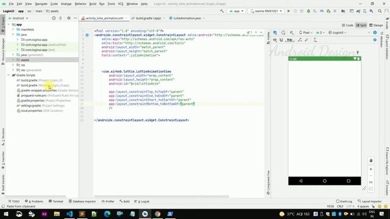390x219 pixels.
Task: Switch to Code view mode
Action: 348,26
